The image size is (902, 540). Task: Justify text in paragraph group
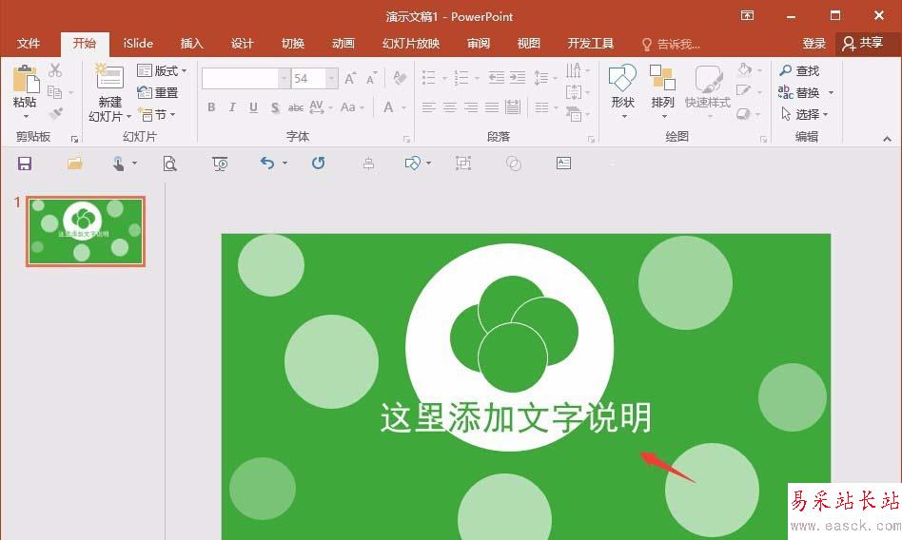492,107
